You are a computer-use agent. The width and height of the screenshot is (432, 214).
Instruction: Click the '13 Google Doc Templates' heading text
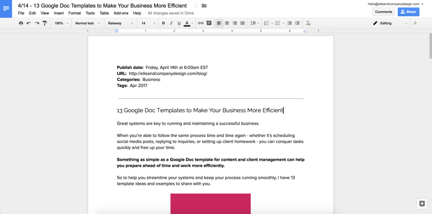tap(200, 110)
